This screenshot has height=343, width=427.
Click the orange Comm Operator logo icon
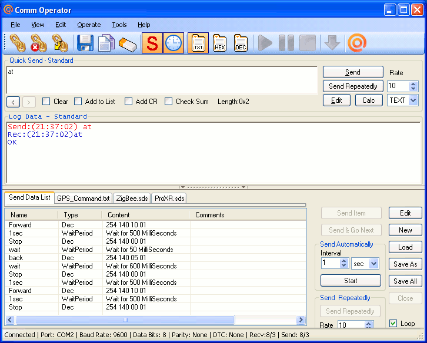(357, 43)
